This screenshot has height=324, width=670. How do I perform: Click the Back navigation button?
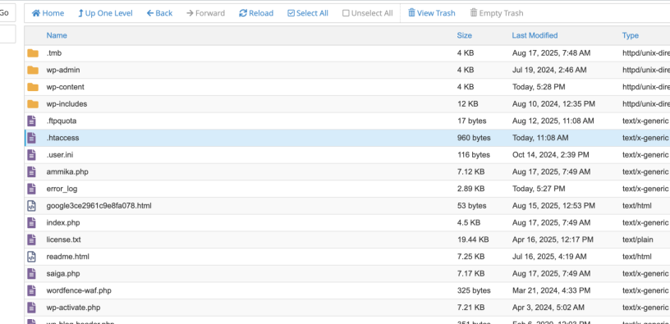pos(159,13)
